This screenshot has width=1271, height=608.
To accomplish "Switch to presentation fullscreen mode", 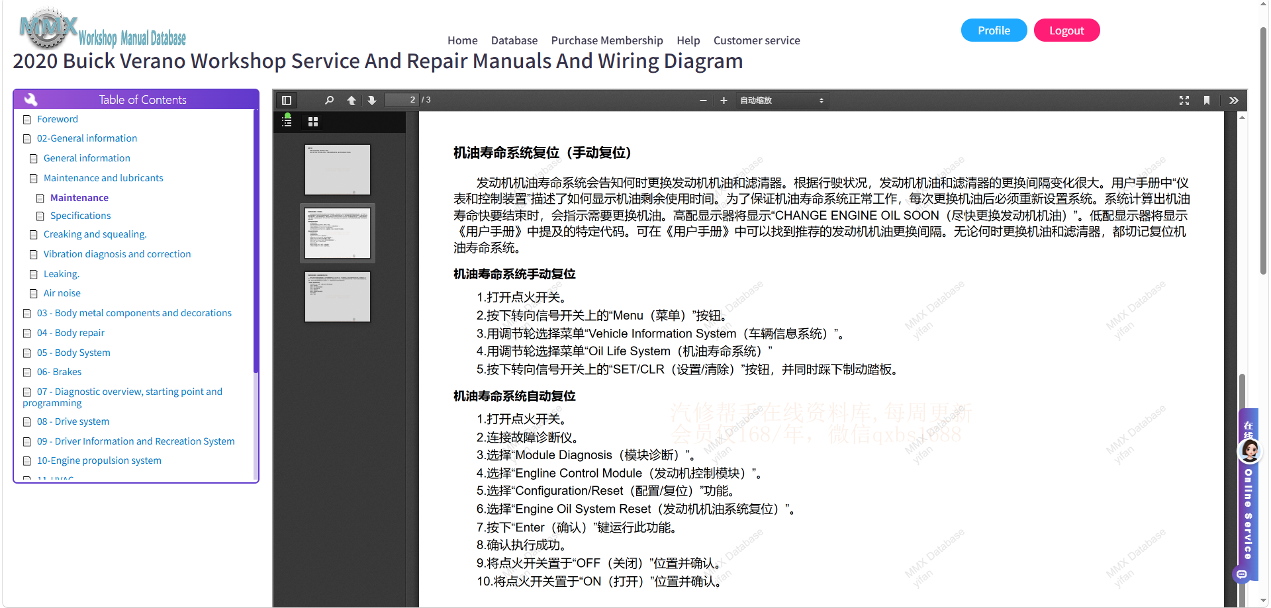I will (x=1184, y=101).
